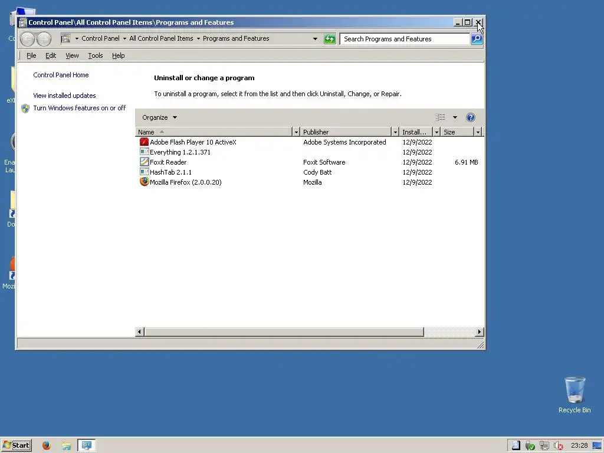Screen dimensions: 604x453
Task: Focus the Search Programs and Features field
Action: 405,39
